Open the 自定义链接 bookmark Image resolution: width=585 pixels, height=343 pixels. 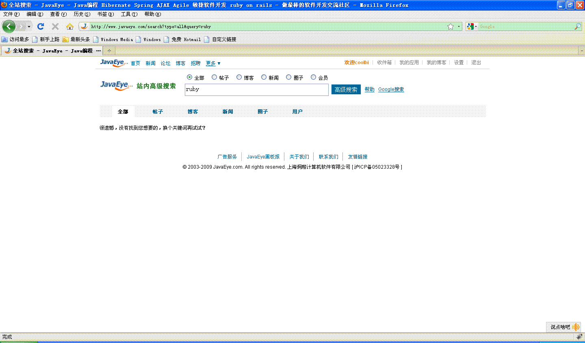click(x=220, y=39)
